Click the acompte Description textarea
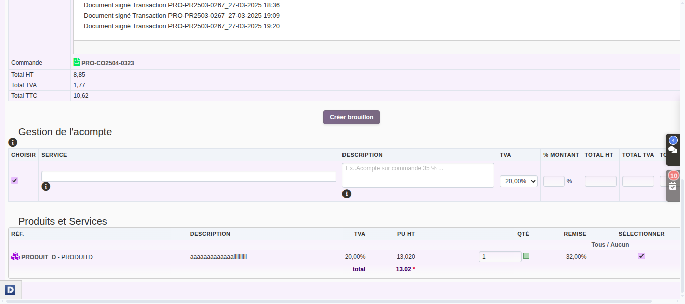The width and height of the screenshot is (685, 304). (418, 175)
